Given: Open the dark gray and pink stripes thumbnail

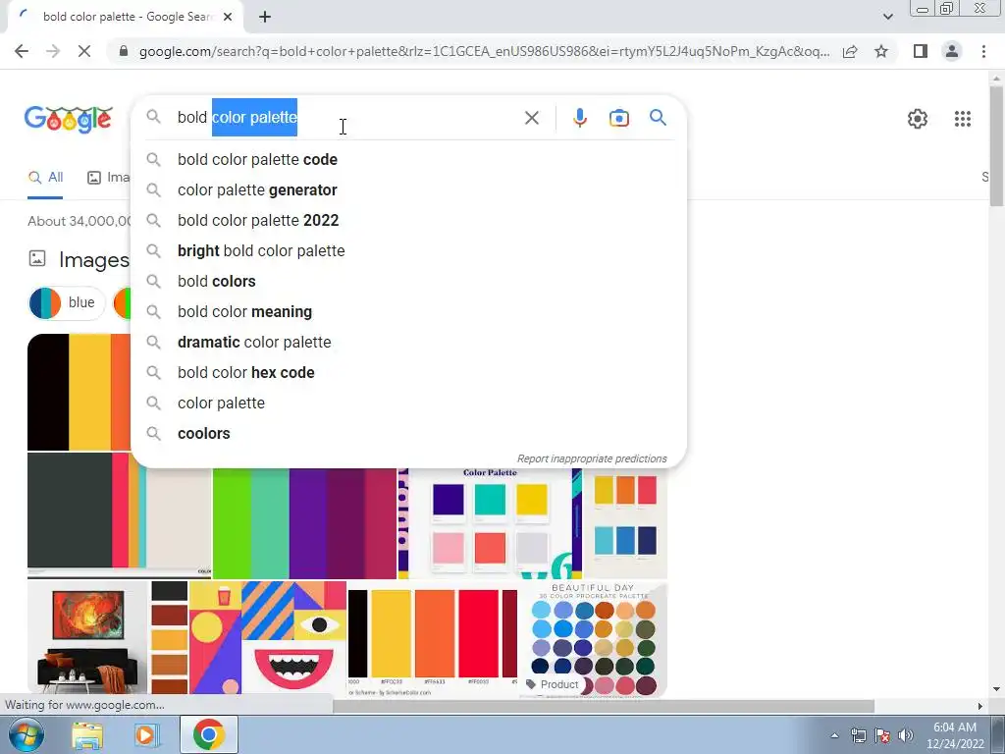Looking at the screenshot, I should 119,516.
